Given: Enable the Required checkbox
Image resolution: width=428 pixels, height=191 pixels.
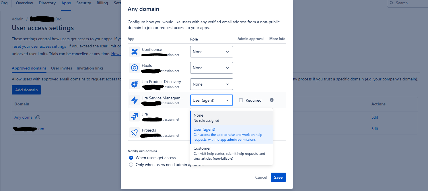Looking at the screenshot, I should 241,100.
